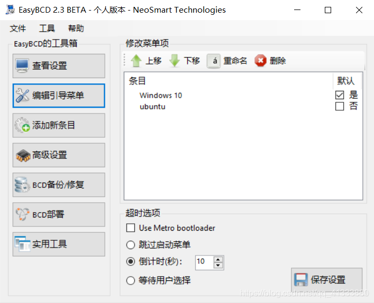Open 高级设置 with the chip icon
The height and width of the screenshot is (303, 374).
(x=59, y=155)
